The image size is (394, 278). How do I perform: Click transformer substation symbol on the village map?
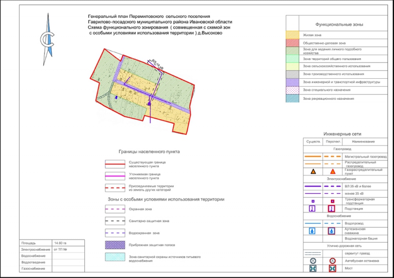(x=149, y=104)
